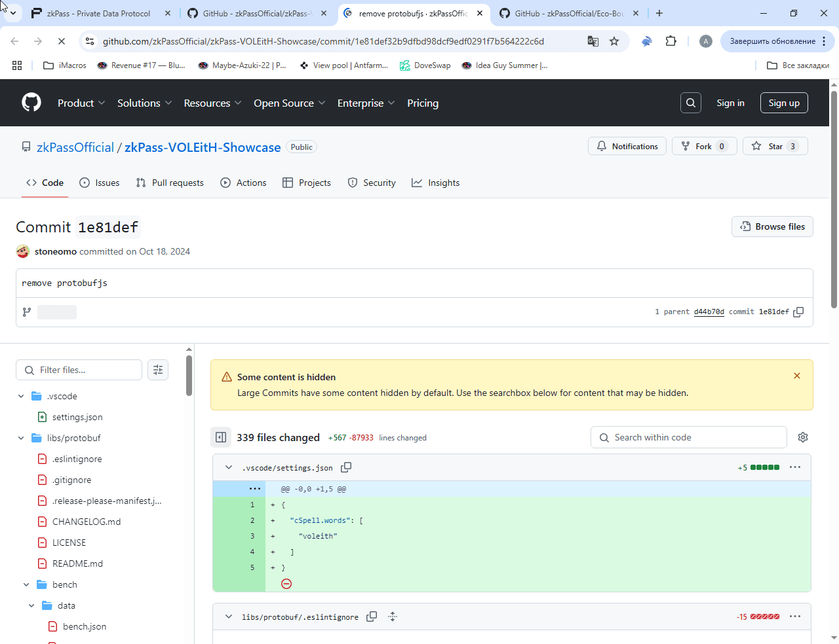Click the Sign in link
839x644 pixels.
pyautogui.click(x=730, y=103)
